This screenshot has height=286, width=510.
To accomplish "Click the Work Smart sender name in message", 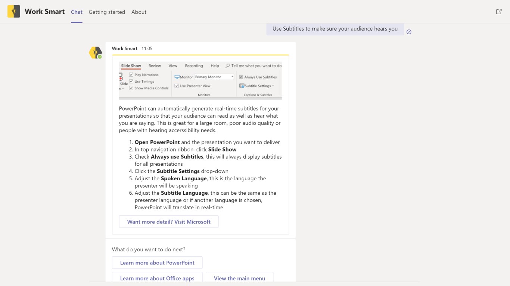I will coord(125,48).
